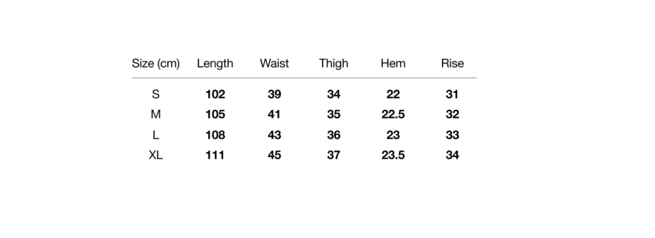Select the Waist column header
The width and height of the screenshot is (655, 238).
[274, 64]
